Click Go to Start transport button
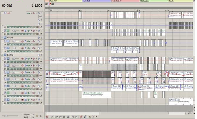The height and width of the screenshot is (119, 197). click(x=73, y=117)
